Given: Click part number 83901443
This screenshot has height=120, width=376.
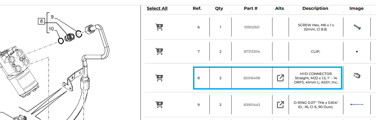Looking at the screenshot, I should 252,105.
